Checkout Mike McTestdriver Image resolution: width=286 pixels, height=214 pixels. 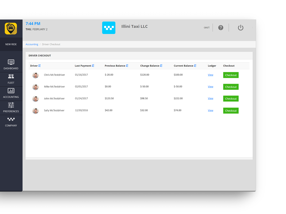click(x=231, y=87)
